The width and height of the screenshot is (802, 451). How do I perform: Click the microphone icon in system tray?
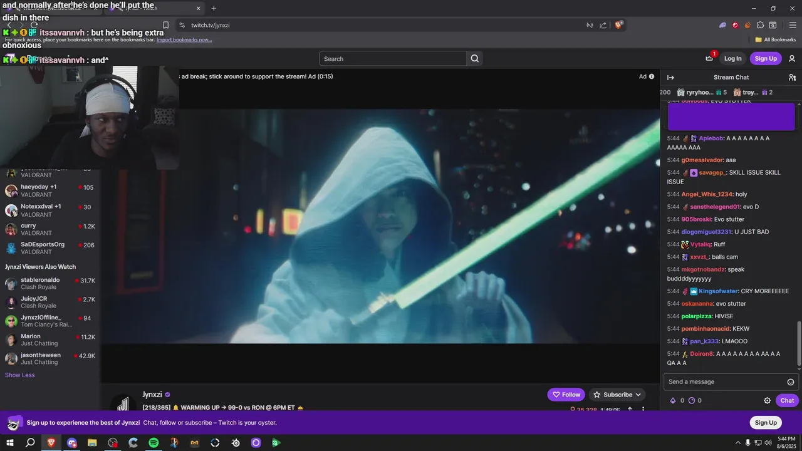coord(748,442)
